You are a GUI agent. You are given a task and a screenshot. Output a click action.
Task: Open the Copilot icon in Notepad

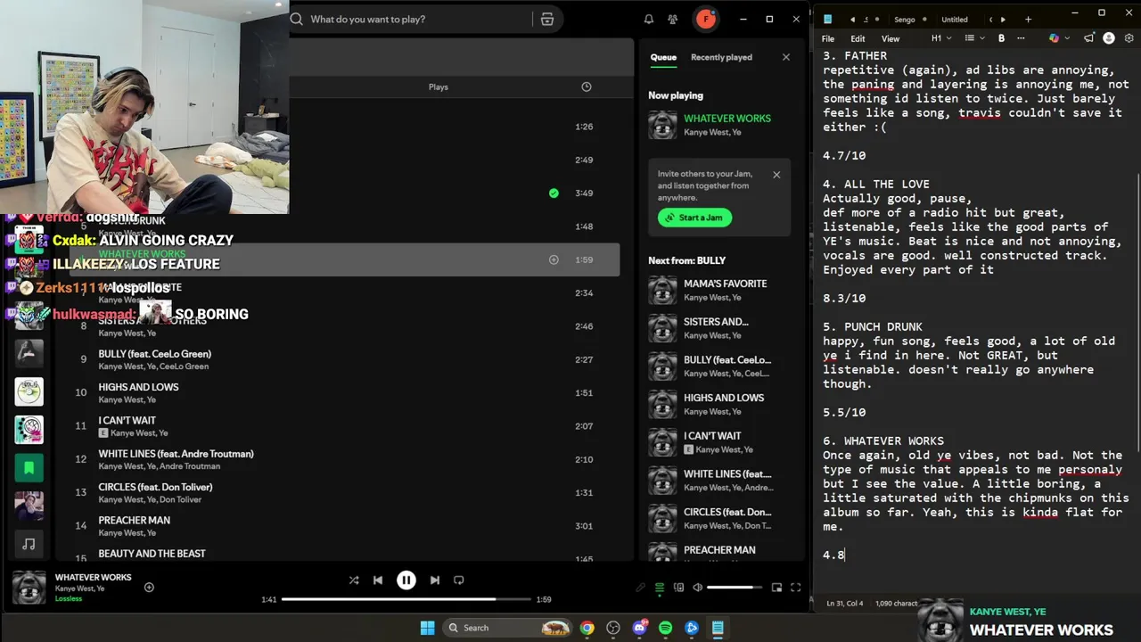pyautogui.click(x=1054, y=38)
